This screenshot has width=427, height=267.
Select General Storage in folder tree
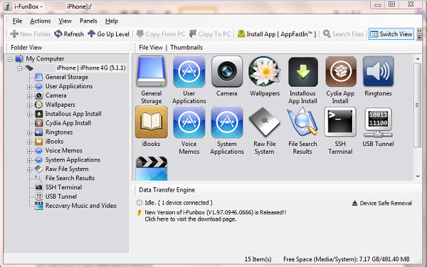tap(66, 77)
